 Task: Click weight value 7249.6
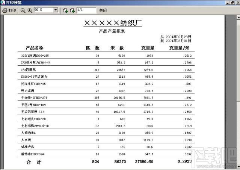coord(148,70)
